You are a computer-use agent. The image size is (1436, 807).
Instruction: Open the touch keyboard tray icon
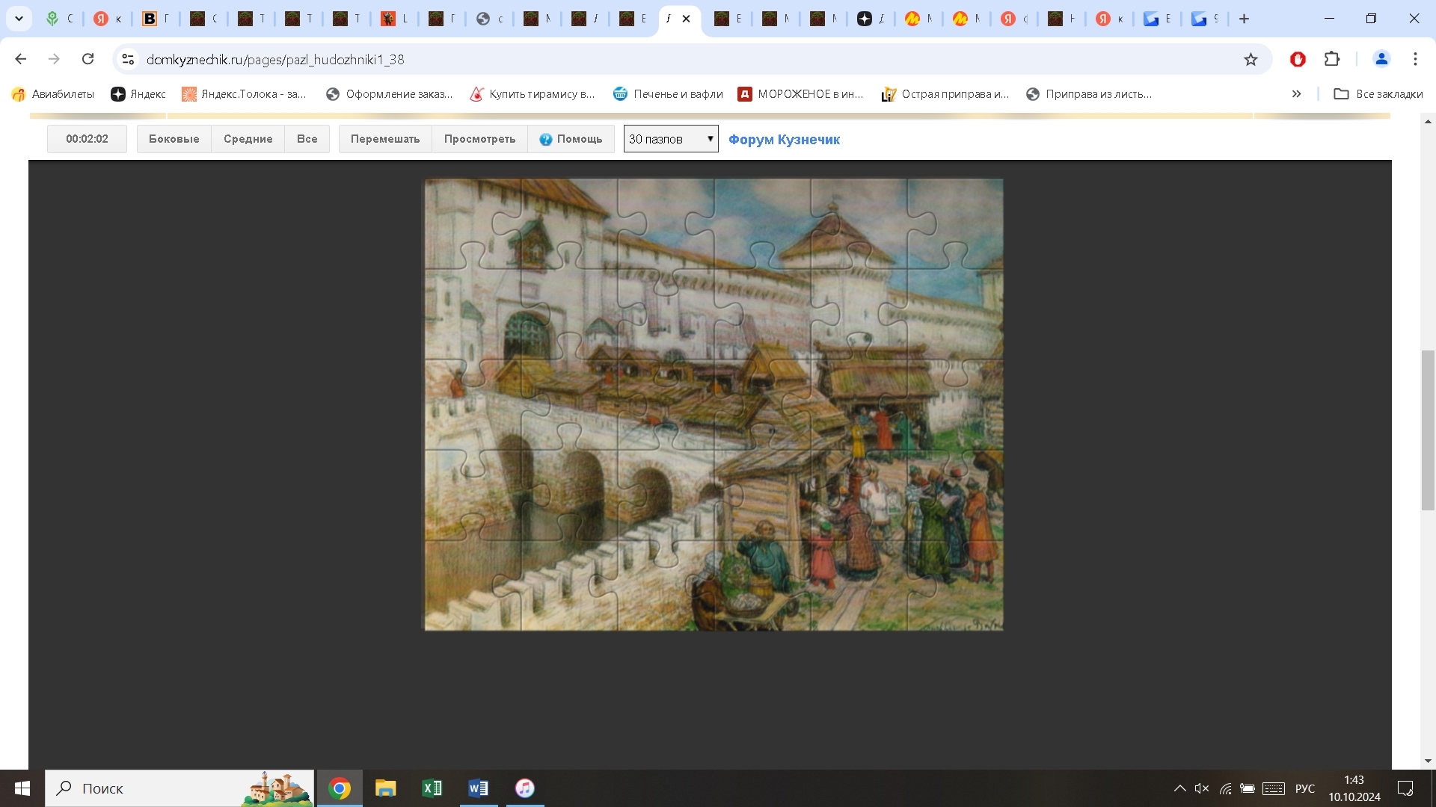[1274, 788]
